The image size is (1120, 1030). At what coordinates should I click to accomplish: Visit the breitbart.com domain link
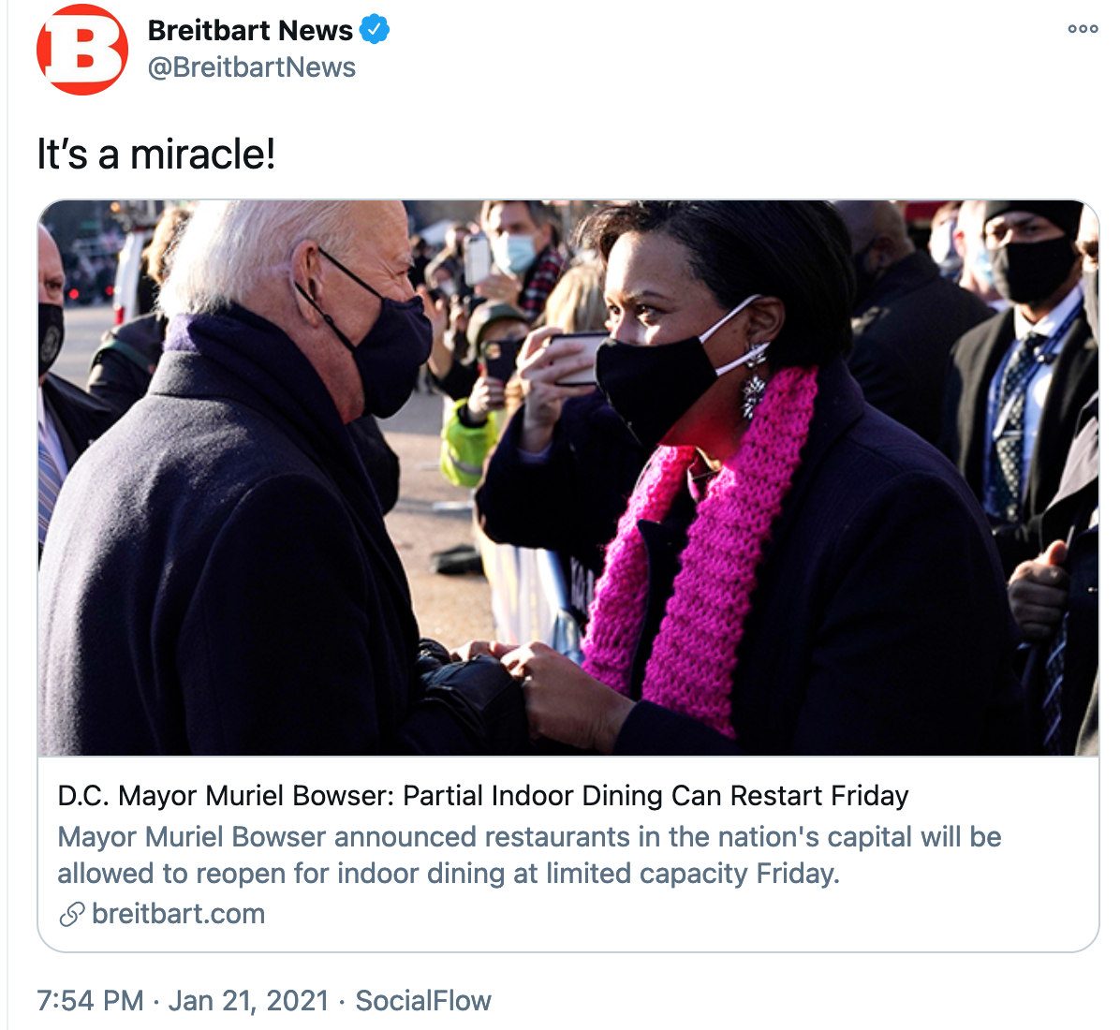tap(179, 914)
